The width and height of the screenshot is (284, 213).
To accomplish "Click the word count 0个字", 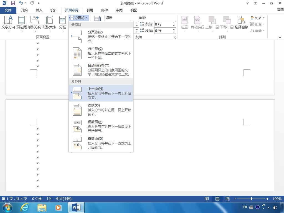I will point(37,199).
